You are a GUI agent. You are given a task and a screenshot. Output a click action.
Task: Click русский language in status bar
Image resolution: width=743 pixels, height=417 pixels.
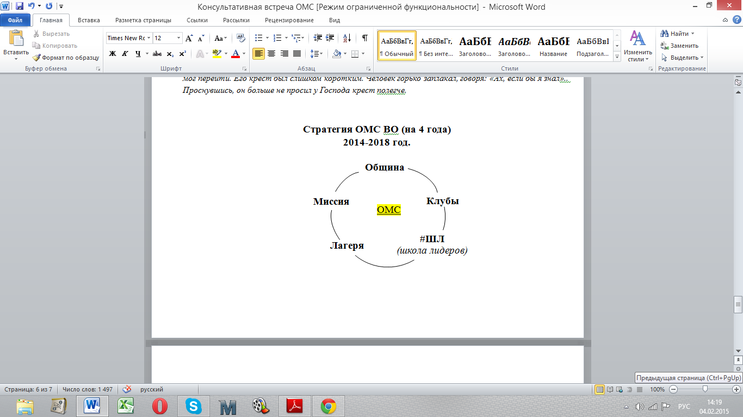(152, 389)
